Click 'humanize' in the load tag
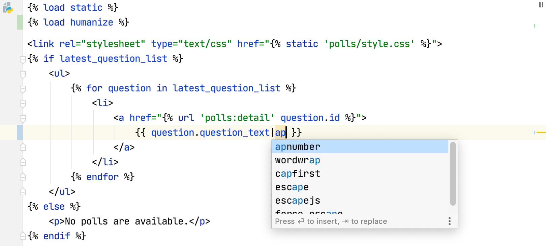This screenshot has height=246, width=546. coord(92,22)
